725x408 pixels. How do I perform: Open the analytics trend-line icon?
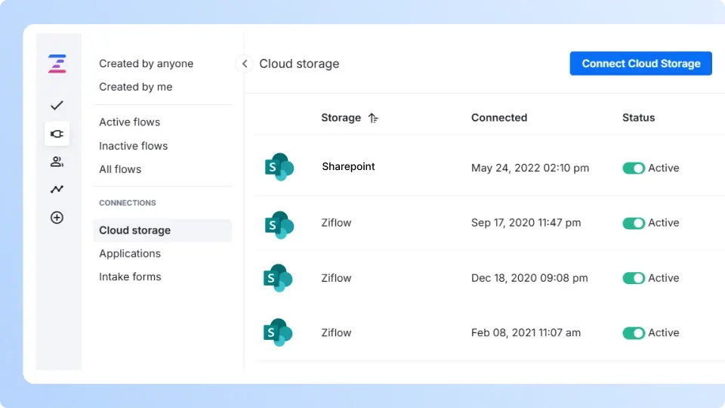click(57, 190)
